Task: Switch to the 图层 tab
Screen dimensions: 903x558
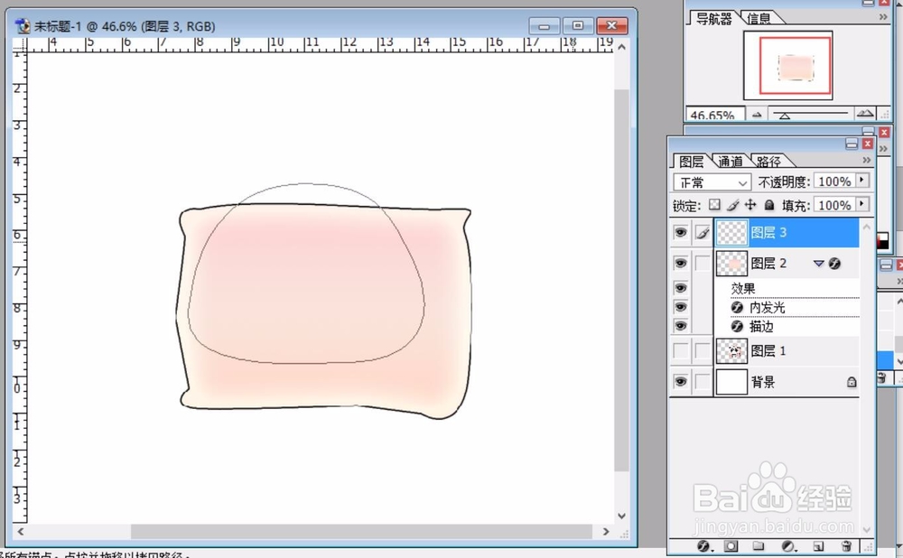Action: click(691, 162)
